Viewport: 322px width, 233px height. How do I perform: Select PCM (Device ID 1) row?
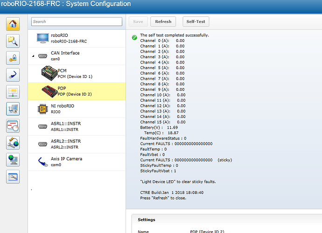click(77, 74)
